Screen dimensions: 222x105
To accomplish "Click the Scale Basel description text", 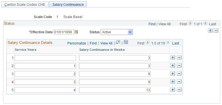I will pos(73,17).
